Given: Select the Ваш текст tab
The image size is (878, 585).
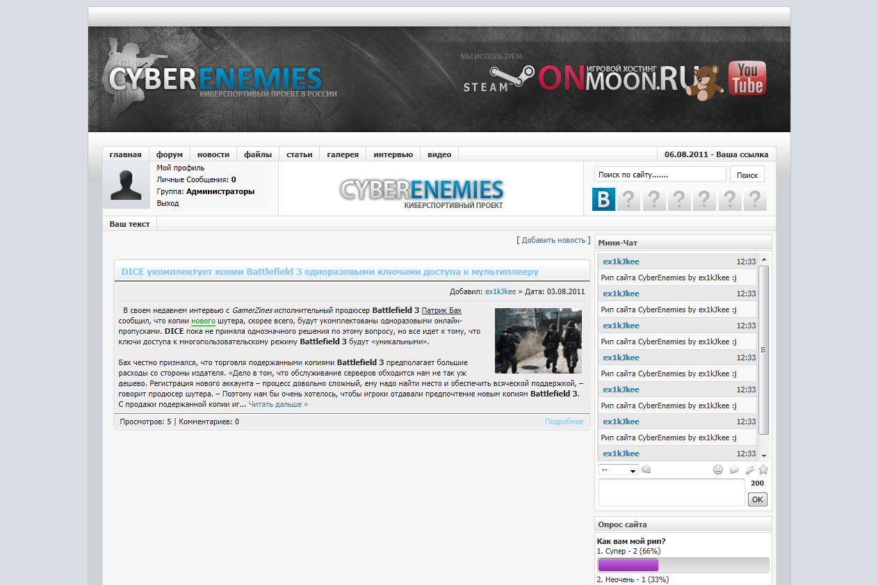Looking at the screenshot, I should pyautogui.click(x=130, y=224).
